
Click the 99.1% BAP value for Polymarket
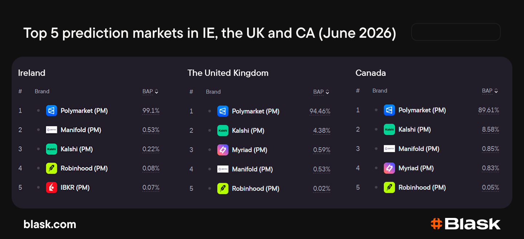(151, 111)
